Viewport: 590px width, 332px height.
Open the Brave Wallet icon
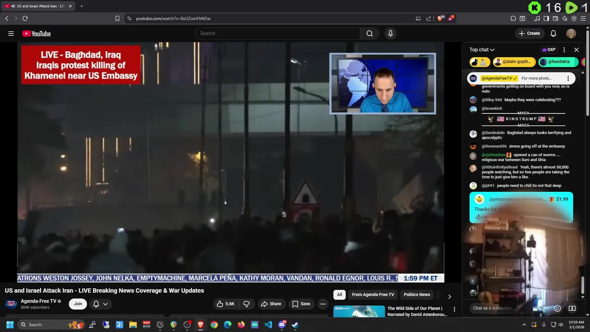tap(555, 18)
